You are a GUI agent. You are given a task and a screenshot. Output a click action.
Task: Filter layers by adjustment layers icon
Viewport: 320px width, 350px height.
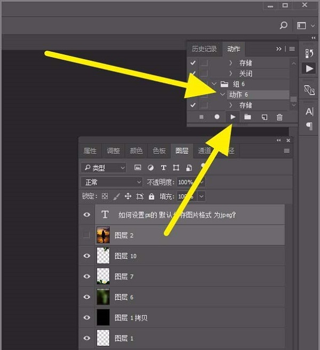pyautogui.click(x=150, y=168)
